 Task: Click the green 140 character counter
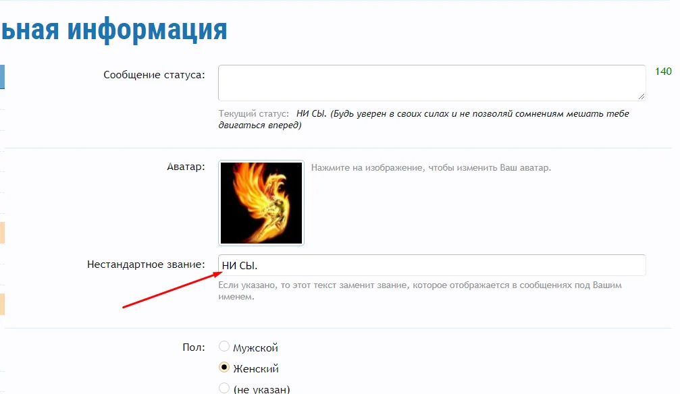tap(663, 72)
